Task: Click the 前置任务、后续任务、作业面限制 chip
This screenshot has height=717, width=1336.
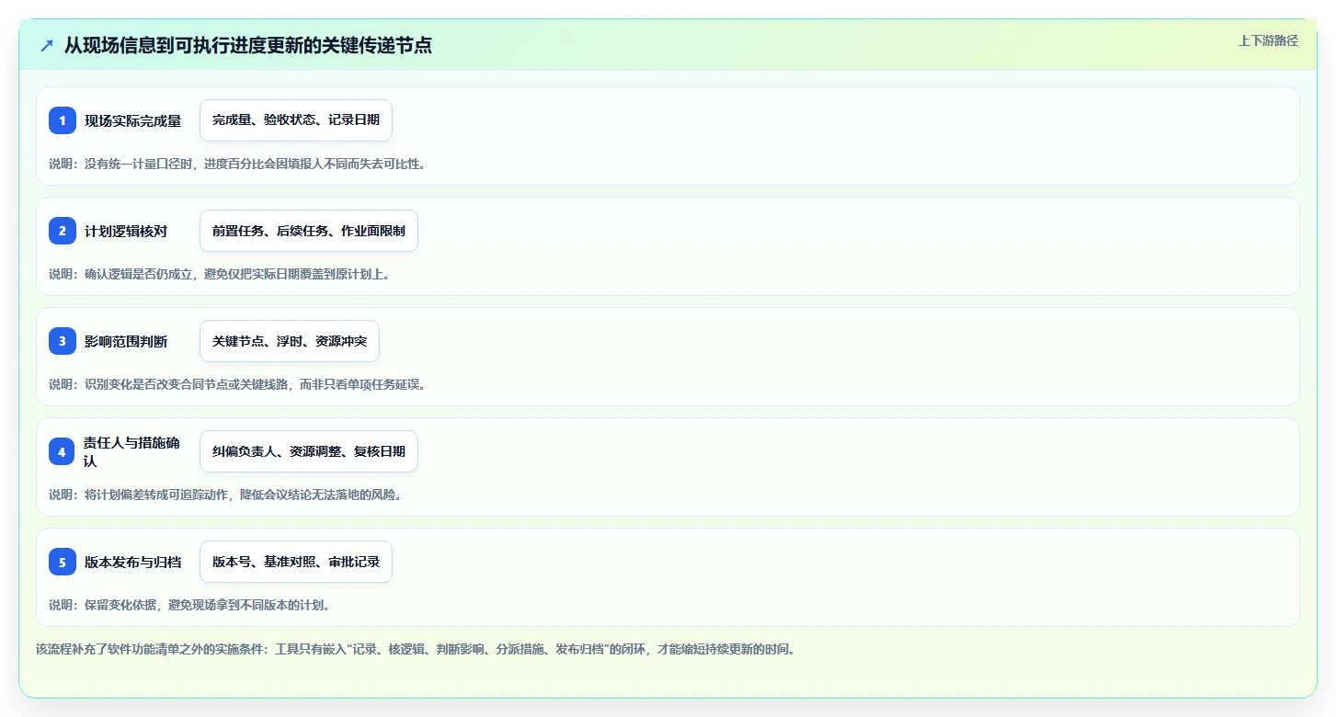Action: click(x=309, y=231)
